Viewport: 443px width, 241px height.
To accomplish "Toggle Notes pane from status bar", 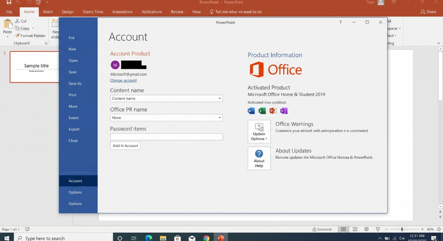I will pyautogui.click(x=322, y=229).
